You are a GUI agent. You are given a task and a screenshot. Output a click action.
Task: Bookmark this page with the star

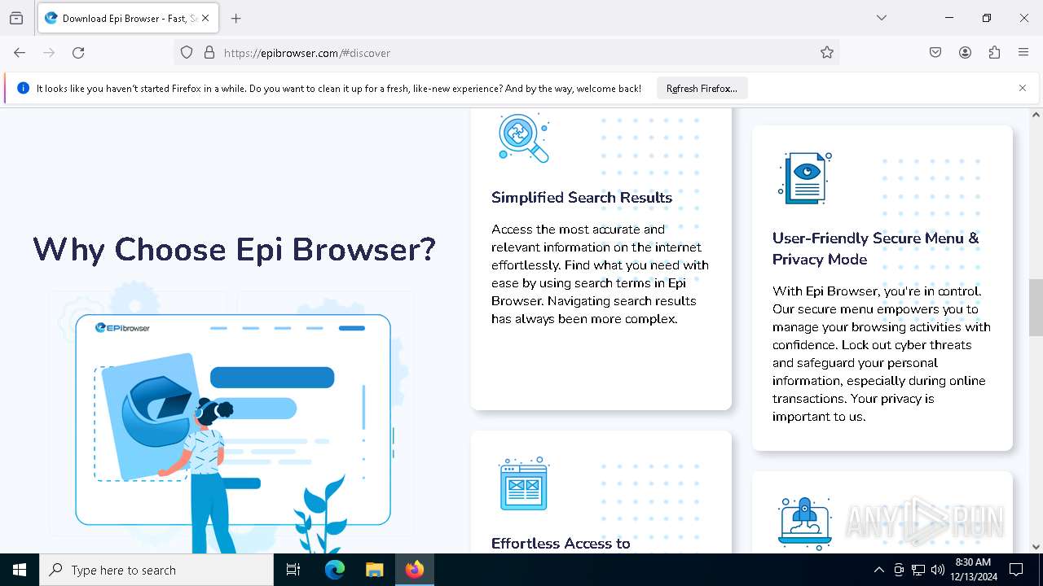point(827,53)
